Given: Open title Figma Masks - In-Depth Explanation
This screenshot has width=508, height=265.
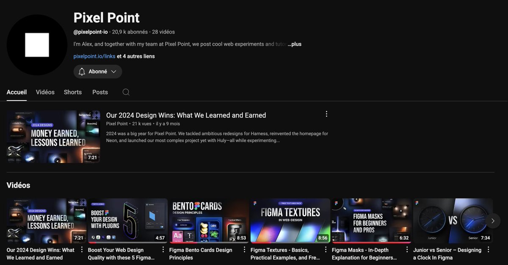Looking at the screenshot, I should tap(364, 254).
